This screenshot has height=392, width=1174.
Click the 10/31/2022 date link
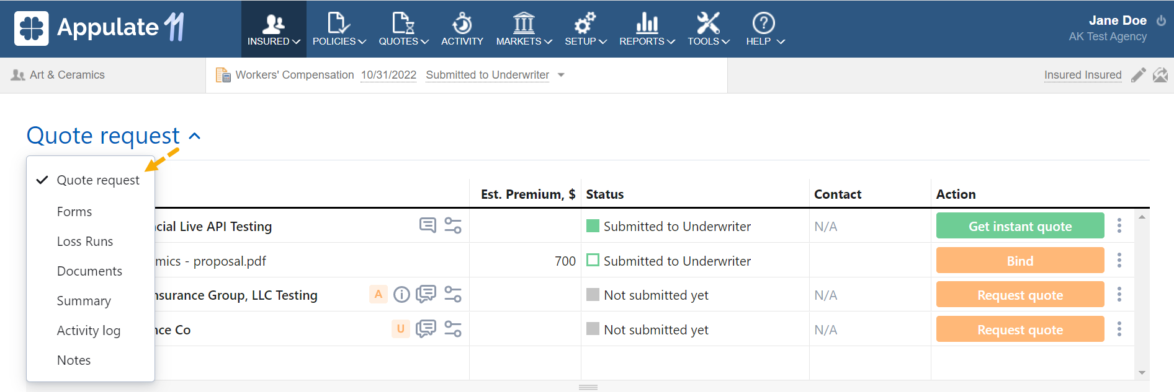pos(388,75)
